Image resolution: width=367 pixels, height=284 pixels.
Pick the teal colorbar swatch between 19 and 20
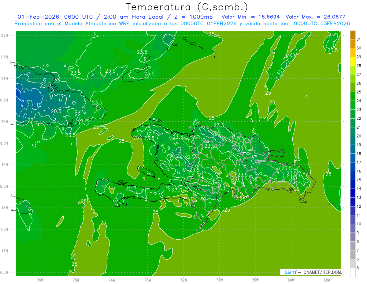coord(353,141)
